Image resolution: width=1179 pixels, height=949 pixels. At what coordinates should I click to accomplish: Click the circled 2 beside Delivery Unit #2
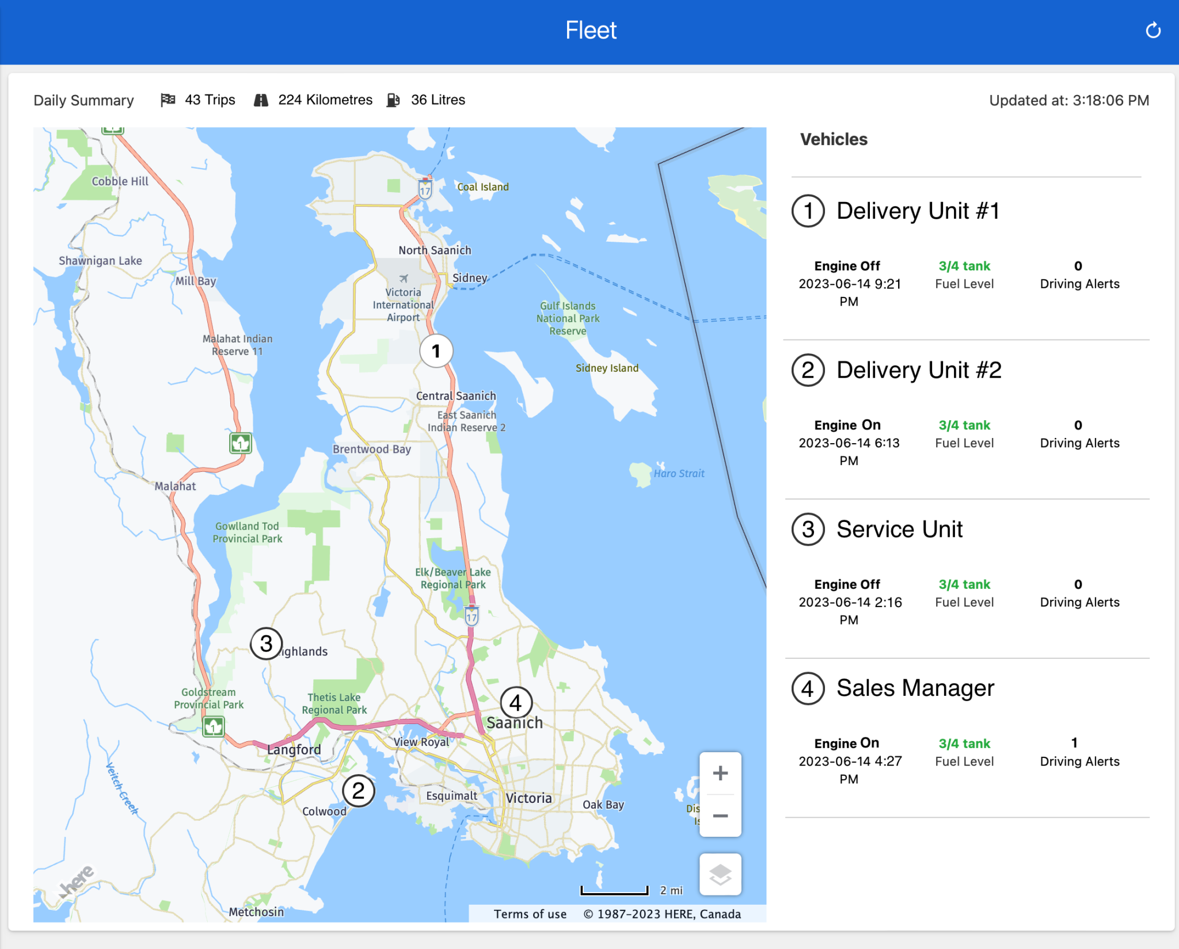click(808, 370)
